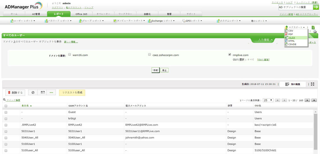Uncheck the rmplive.com domain checkbox
This screenshot has height=154, width=320.
(x=230, y=55)
